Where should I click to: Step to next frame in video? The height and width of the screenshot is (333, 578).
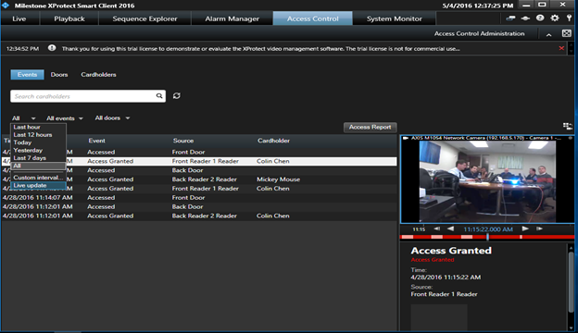tap(539, 228)
